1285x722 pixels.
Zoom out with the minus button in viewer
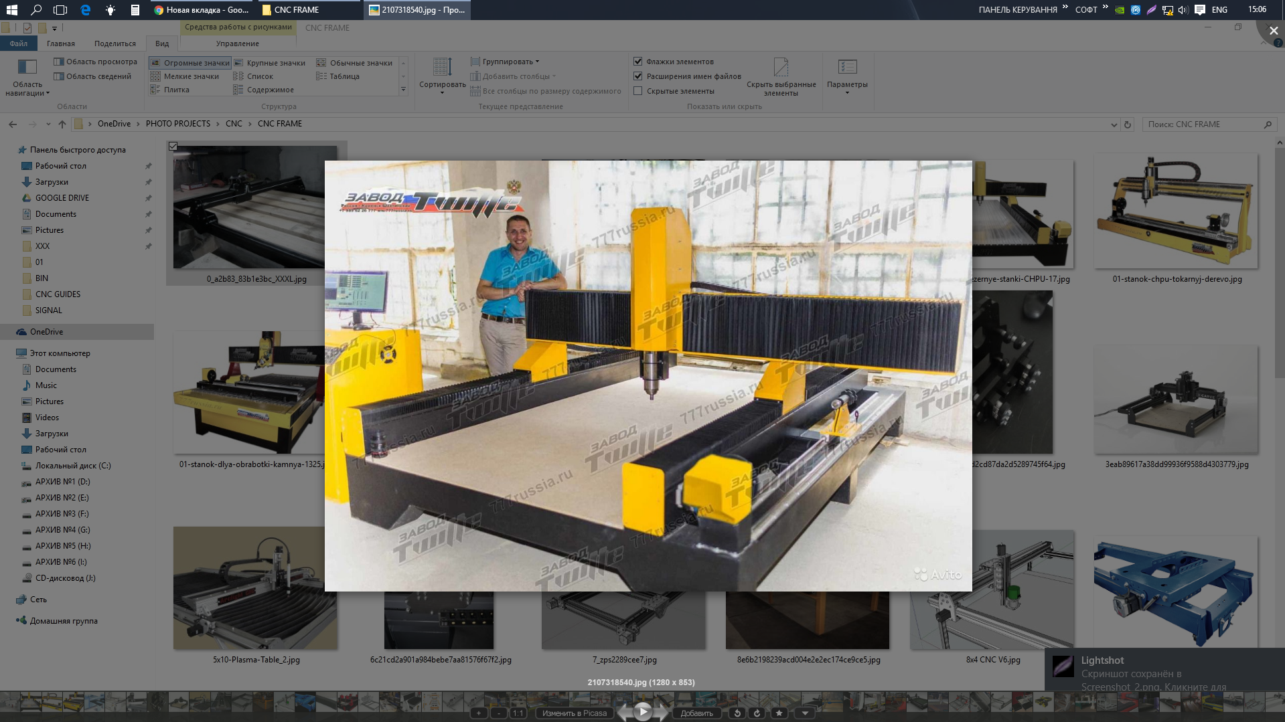[x=499, y=713]
